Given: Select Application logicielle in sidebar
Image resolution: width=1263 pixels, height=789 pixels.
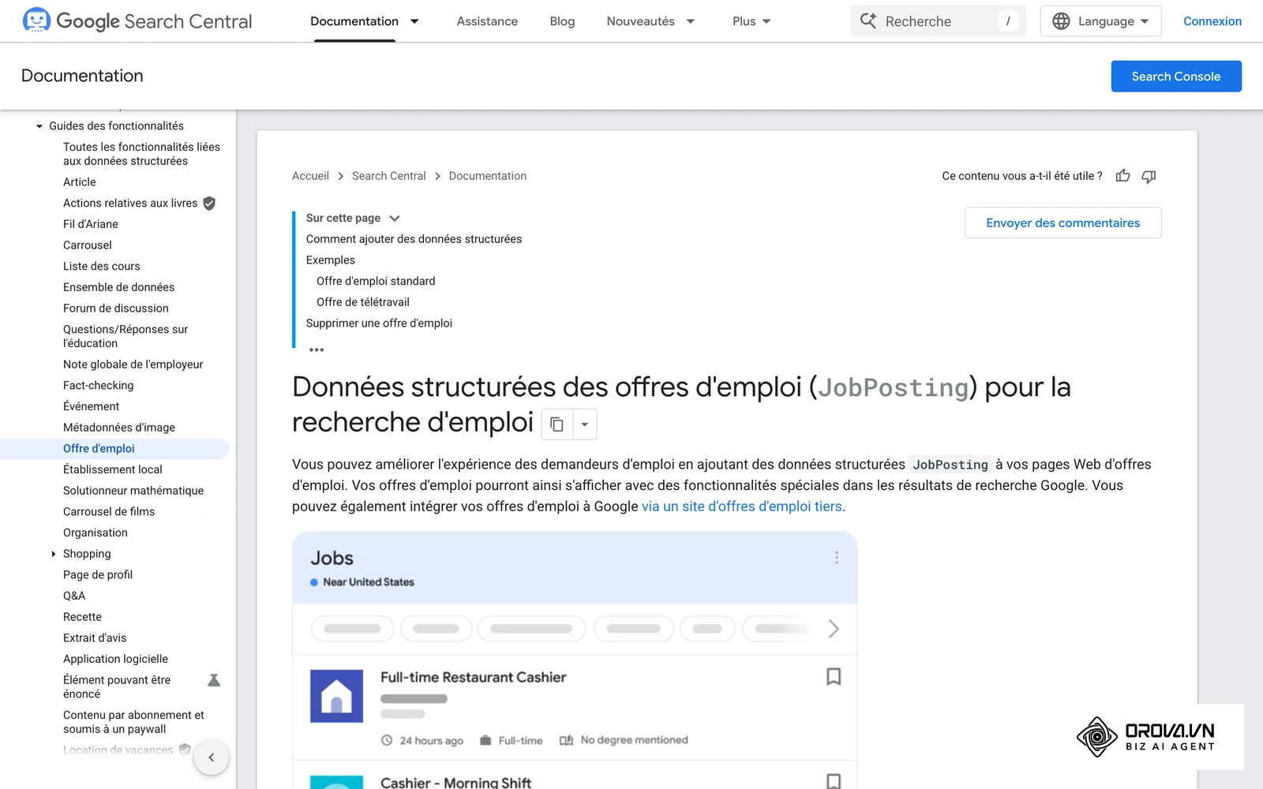Looking at the screenshot, I should [115, 659].
